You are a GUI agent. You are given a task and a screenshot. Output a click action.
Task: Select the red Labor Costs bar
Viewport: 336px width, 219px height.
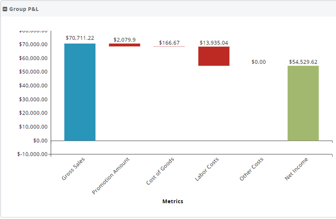click(x=214, y=56)
